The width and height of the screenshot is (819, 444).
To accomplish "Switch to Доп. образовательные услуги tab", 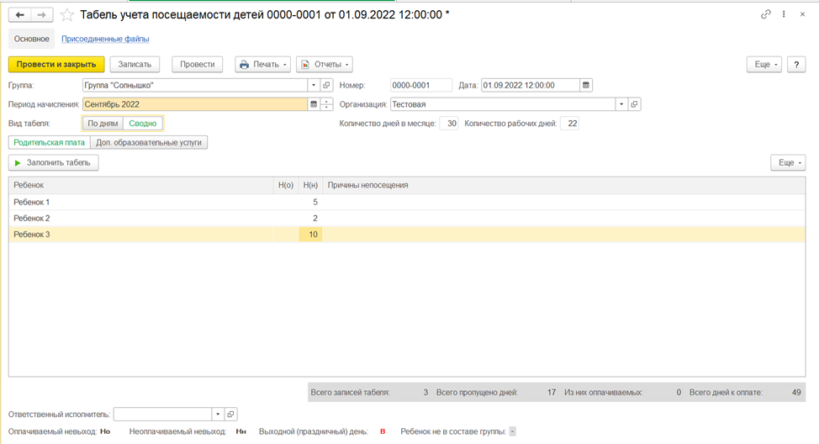I will (x=148, y=142).
